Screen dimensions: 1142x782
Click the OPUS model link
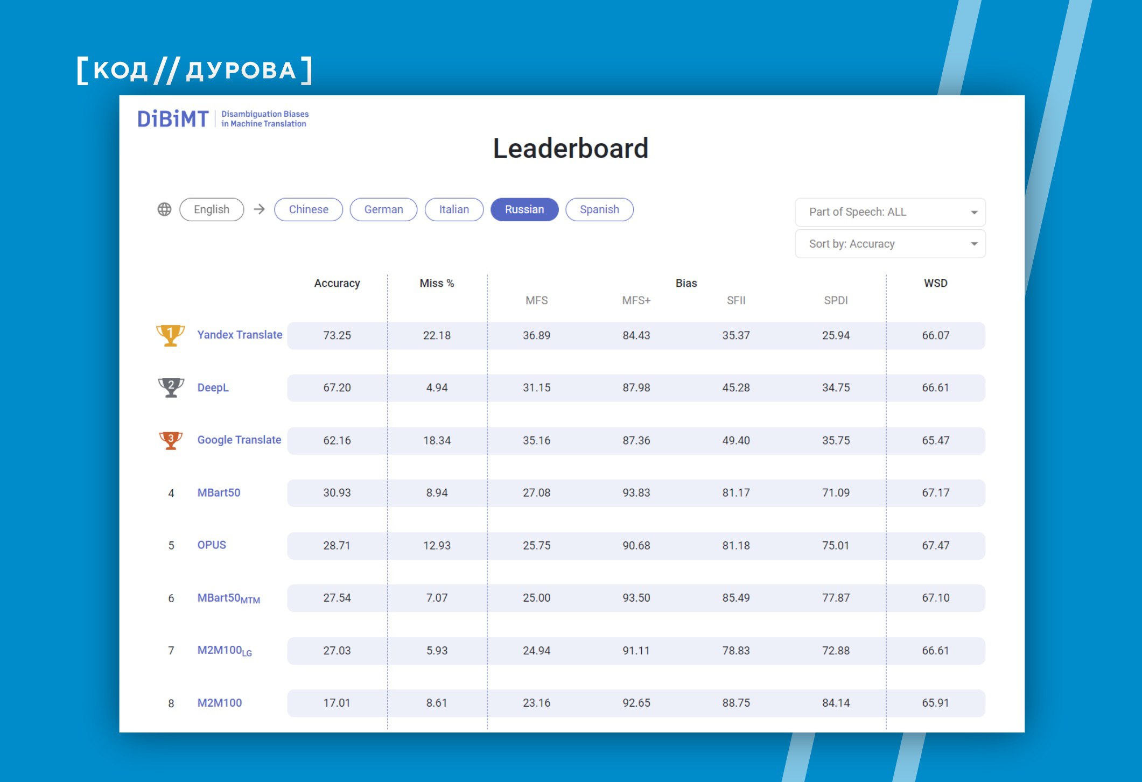(212, 545)
